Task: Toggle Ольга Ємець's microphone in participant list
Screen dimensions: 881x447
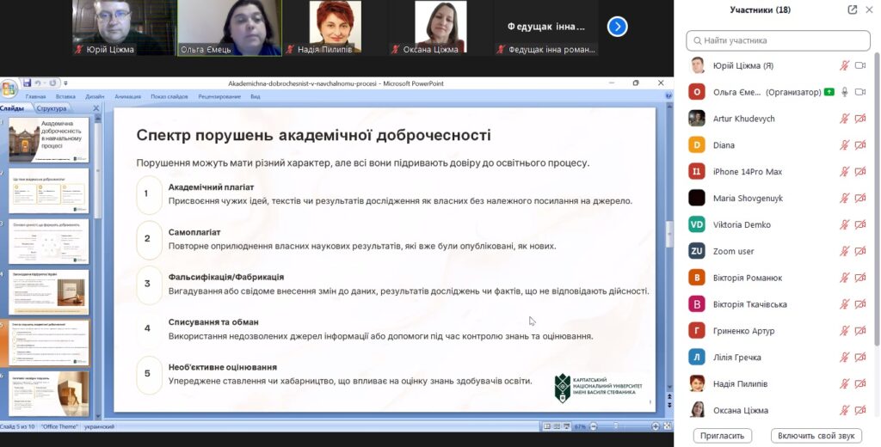Action: pyautogui.click(x=845, y=92)
